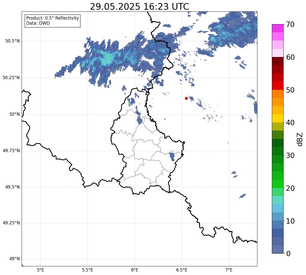
Task: Click the 'Product: 0.5° Reflectivity' label
Action: point(53,18)
